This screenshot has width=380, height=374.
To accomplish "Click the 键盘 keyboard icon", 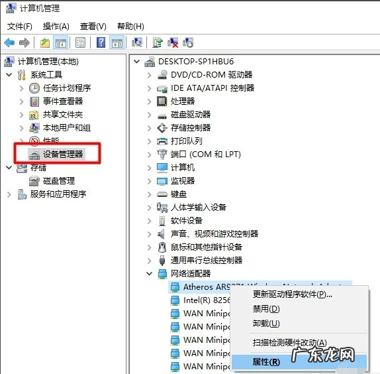I will (162, 194).
